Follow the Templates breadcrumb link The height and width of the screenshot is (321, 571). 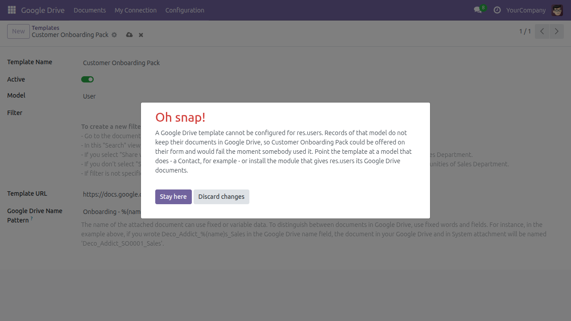pos(46,28)
